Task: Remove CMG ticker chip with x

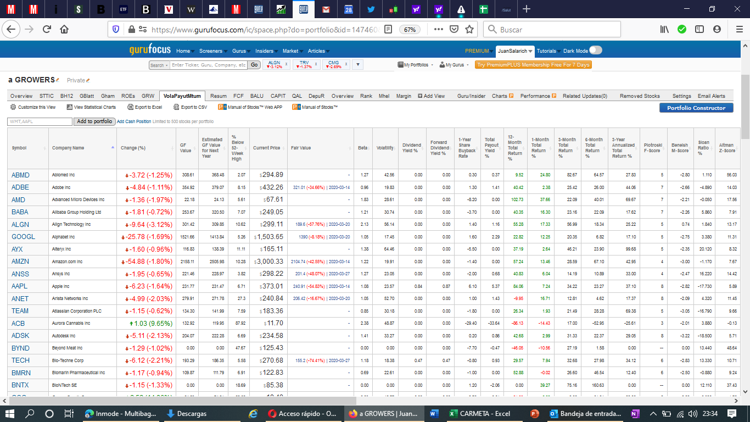Action: tap(345, 64)
